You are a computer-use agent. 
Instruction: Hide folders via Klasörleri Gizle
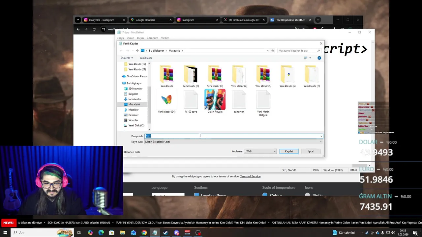[x=132, y=152]
